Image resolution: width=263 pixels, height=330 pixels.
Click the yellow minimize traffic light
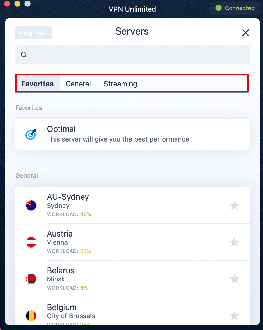17,4
